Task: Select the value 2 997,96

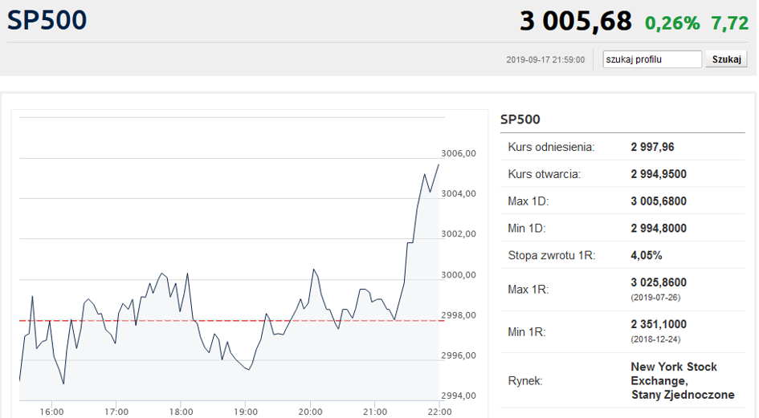Action: (x=652, y=147)
